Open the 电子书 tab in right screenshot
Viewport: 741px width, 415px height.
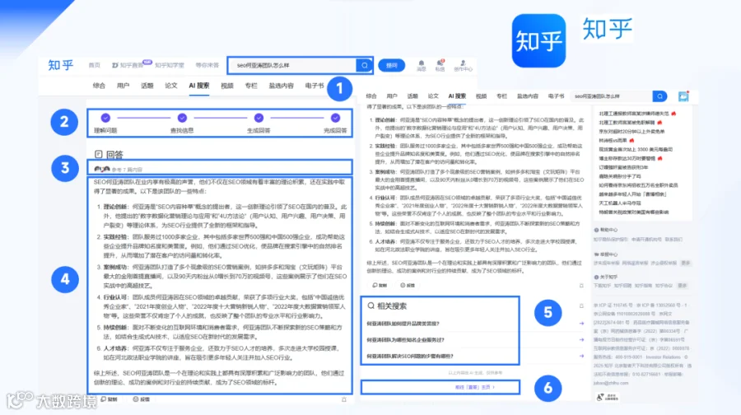(x=557, y=96)
